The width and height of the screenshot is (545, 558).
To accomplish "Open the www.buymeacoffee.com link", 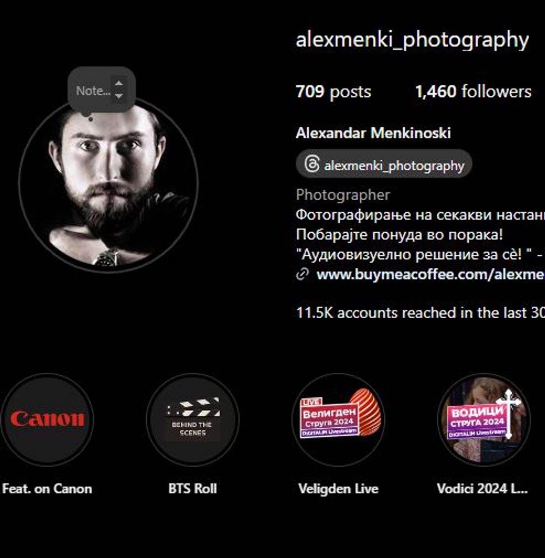I will pos(430,274).
